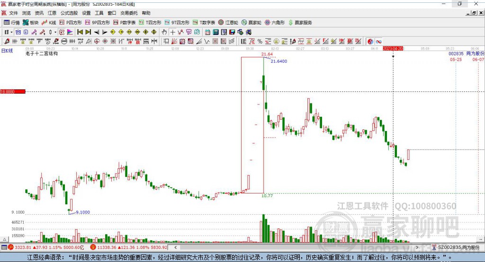Click the 日K线 period label
Image resolution: width=485 pixels, height=262 pixels.
point(7,51)
